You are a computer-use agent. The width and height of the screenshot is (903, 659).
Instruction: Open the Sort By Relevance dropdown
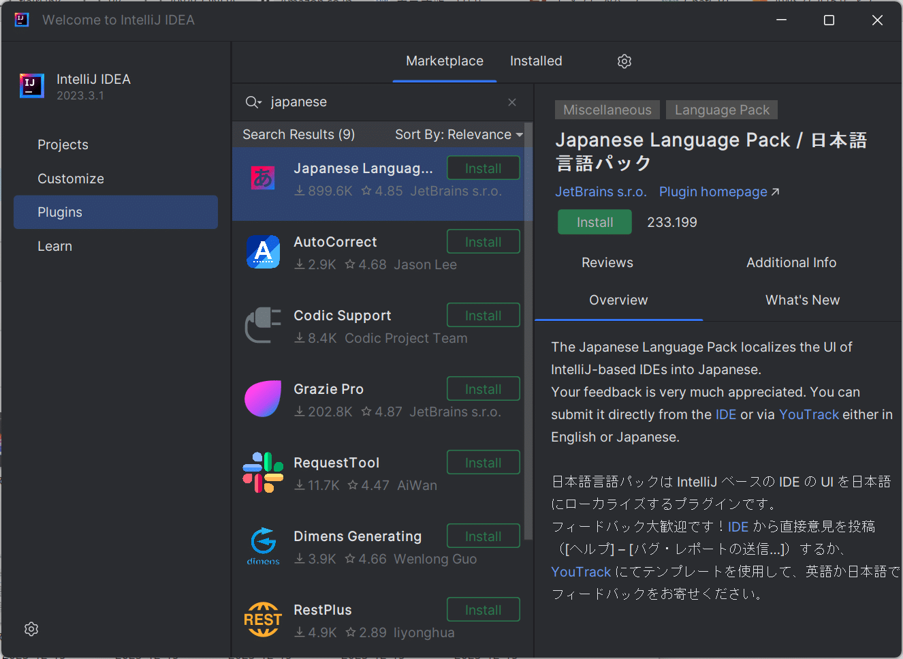point(458,135)
